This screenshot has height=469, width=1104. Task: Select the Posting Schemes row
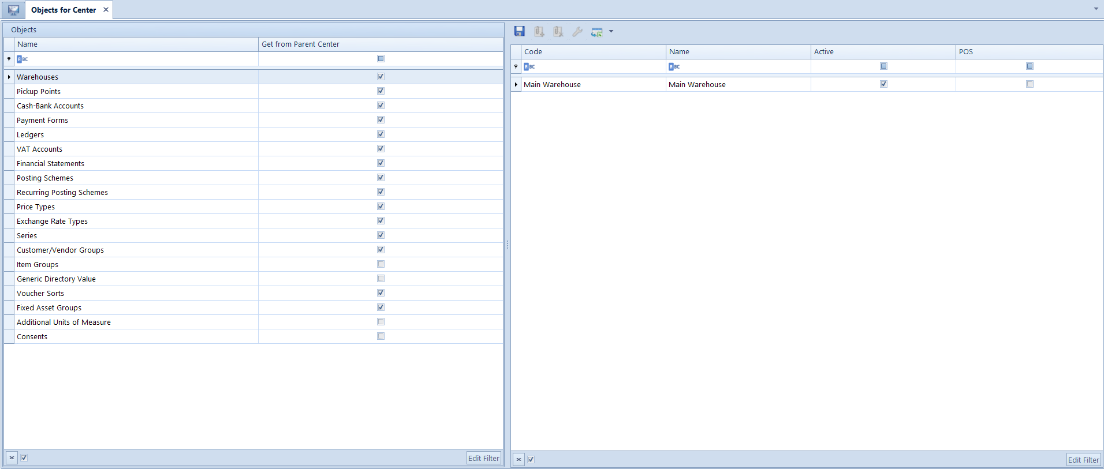click(253, 178)
